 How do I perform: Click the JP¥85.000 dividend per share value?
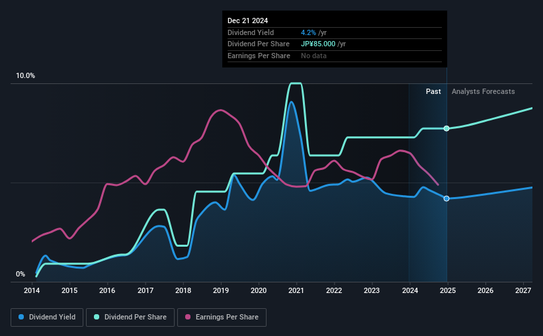(x=318, y=44)
